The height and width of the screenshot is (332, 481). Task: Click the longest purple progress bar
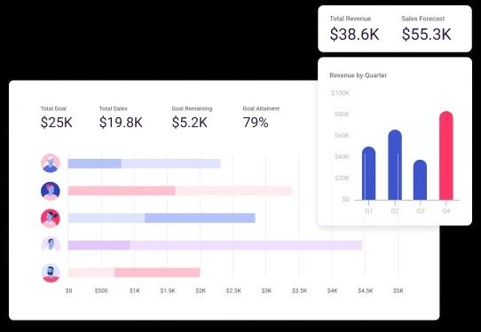(x=215, y=246)
